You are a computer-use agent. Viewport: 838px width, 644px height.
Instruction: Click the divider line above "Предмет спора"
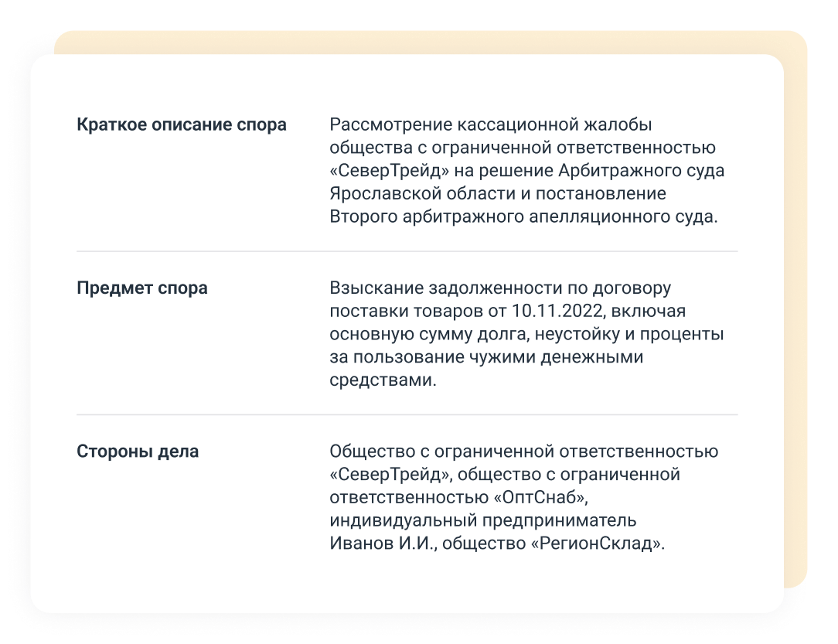point(407,251)
